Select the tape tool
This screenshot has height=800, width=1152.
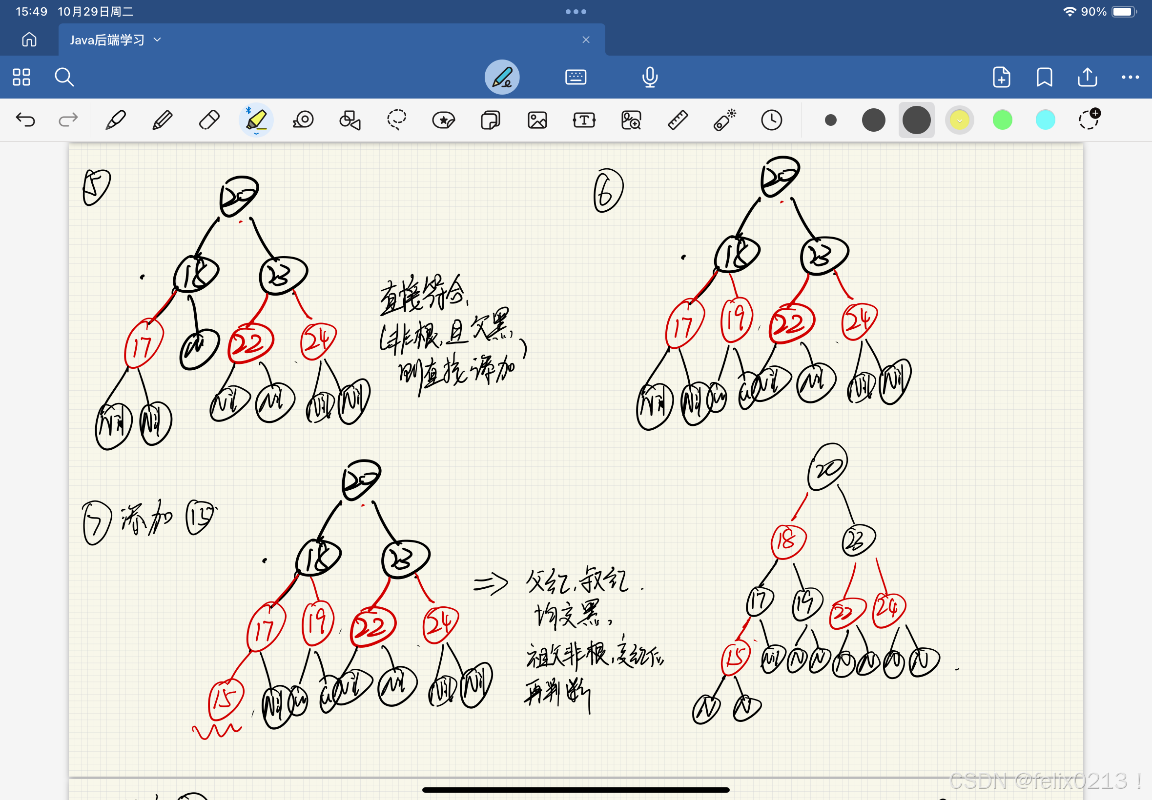click(x=303, y=120)
